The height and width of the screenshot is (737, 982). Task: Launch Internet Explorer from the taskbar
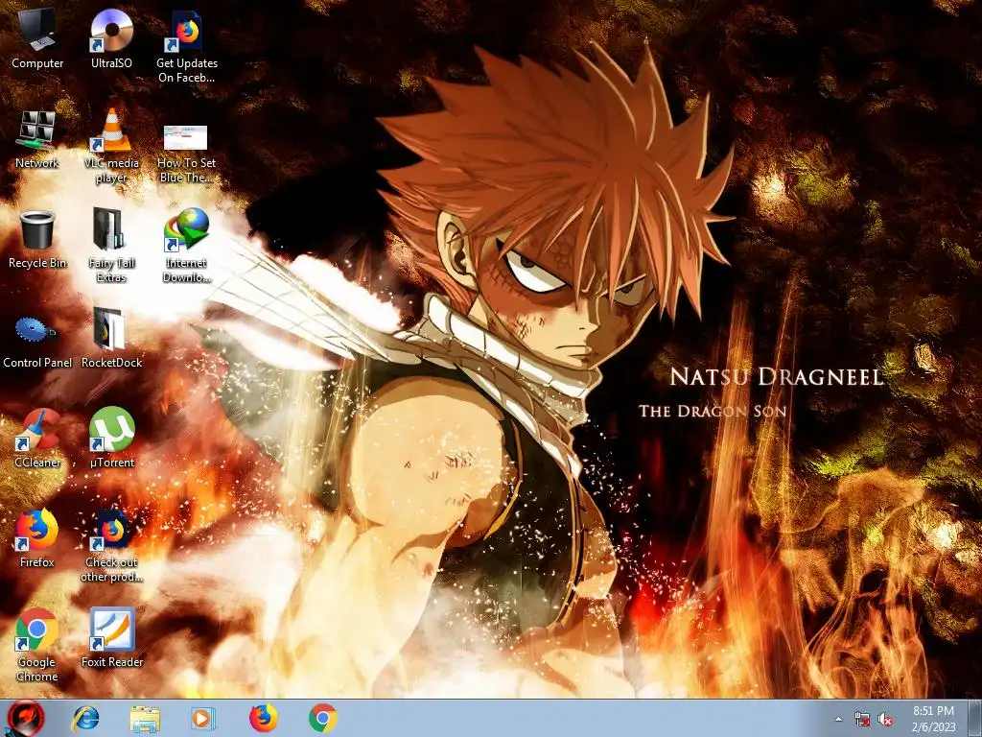[85, 718]
